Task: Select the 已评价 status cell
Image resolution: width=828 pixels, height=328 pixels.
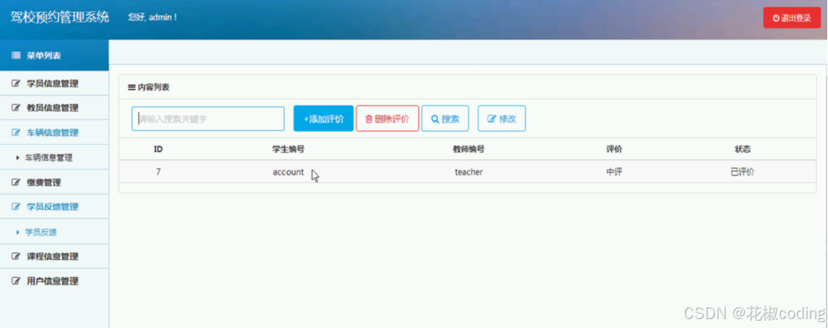Action: pyautogui.click(x=743, y=172)
